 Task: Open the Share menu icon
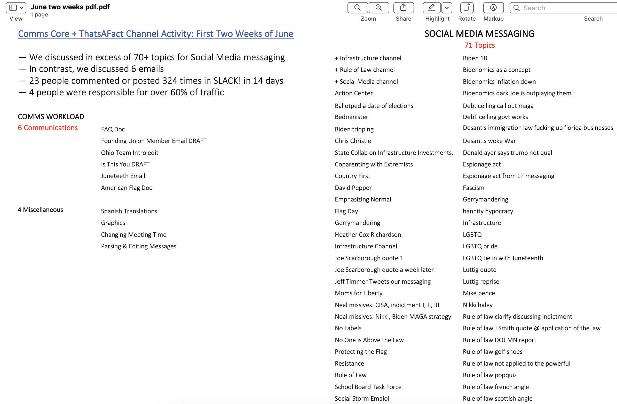(x=403, y=8)
